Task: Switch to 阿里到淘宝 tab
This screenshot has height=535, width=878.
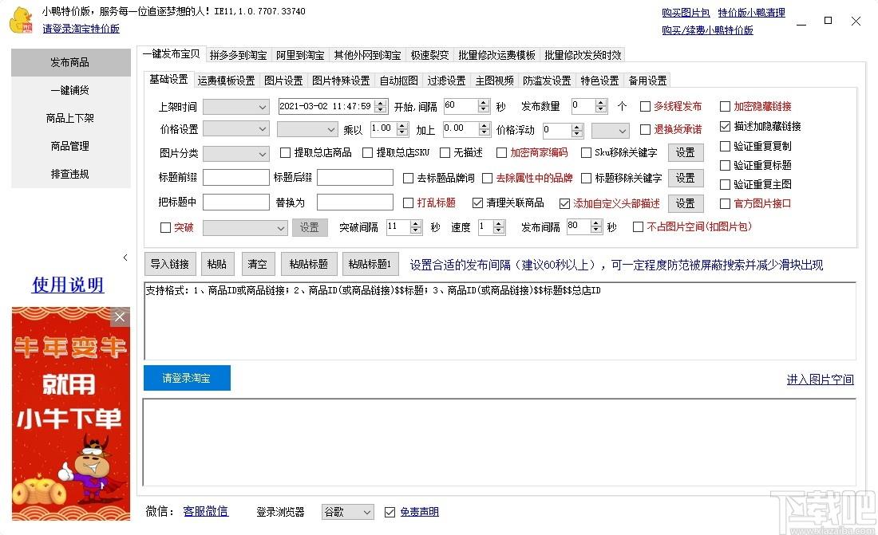Action: [300, 55]
